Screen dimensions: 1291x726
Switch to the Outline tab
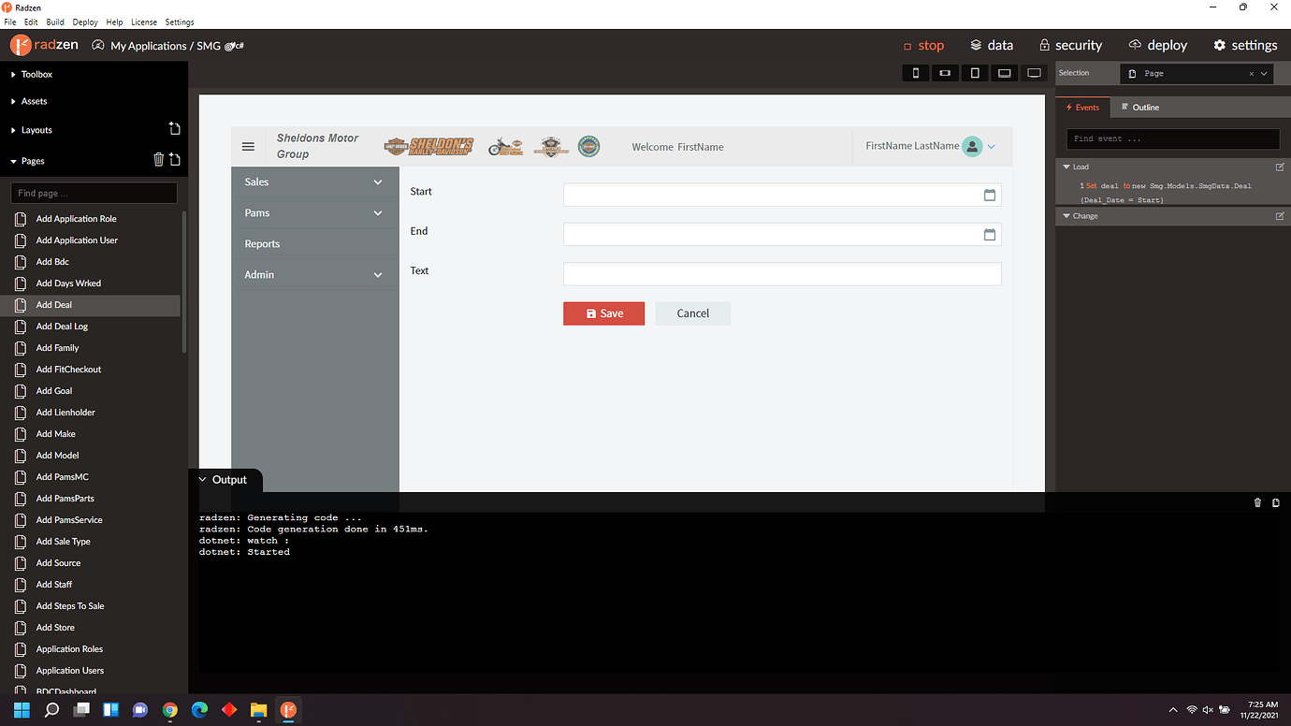point(1143,107)
